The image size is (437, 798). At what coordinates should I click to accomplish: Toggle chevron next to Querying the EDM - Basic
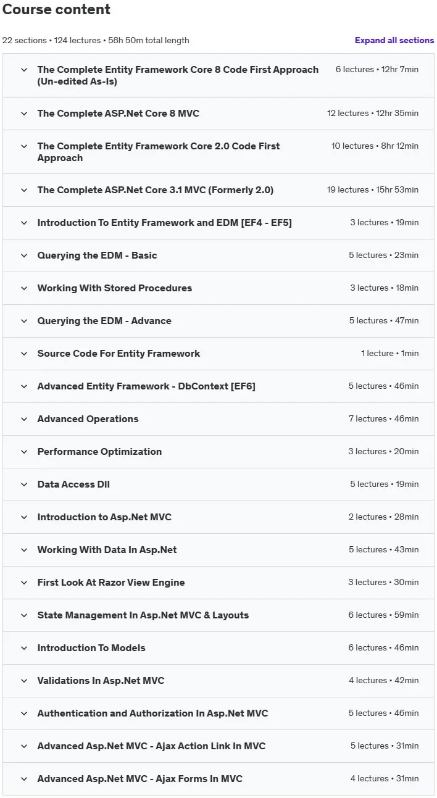point(24,256)
